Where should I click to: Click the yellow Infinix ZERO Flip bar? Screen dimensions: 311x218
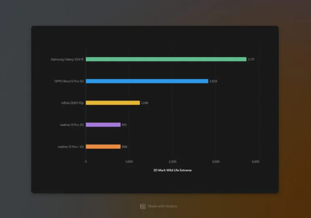tap(113, 103)
